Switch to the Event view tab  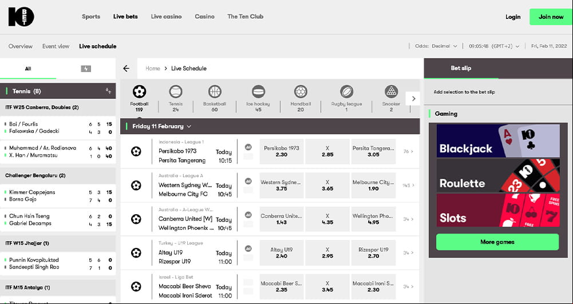pyautogui.click(x=56, y=46)
